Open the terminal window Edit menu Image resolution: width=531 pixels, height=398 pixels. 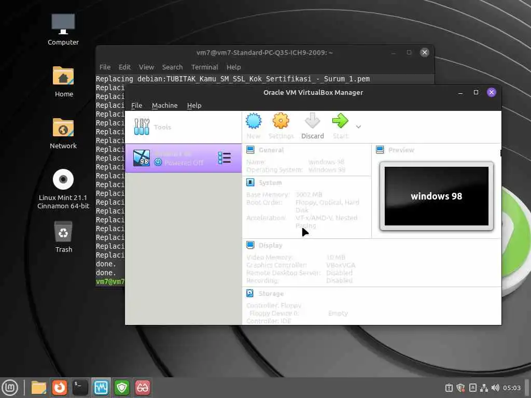point(124,67)
